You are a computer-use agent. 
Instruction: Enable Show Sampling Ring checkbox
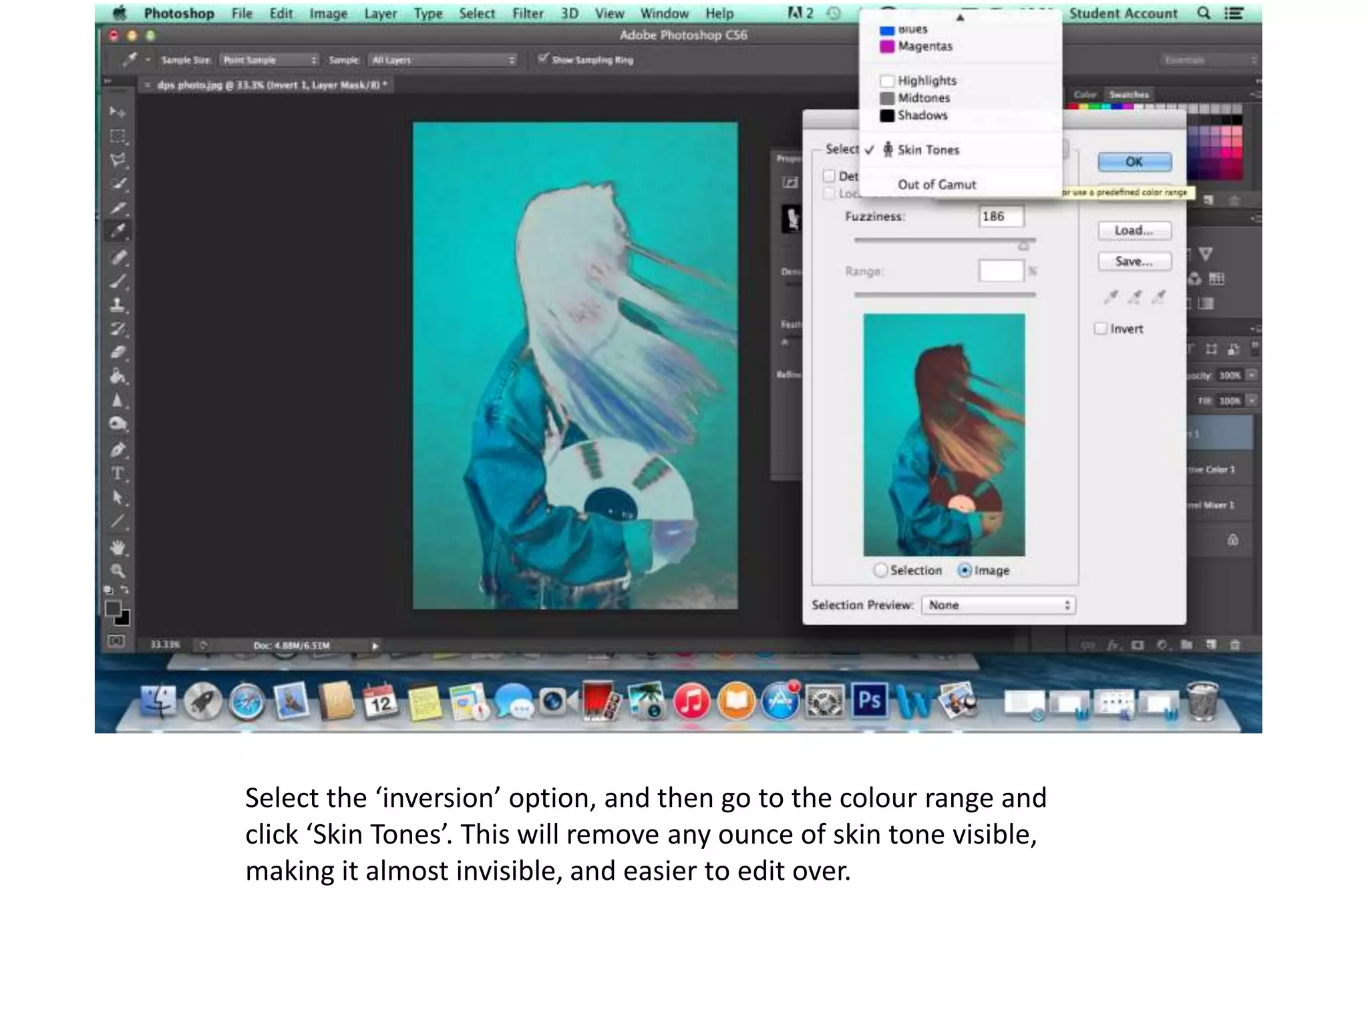click(x=543, y=59)
